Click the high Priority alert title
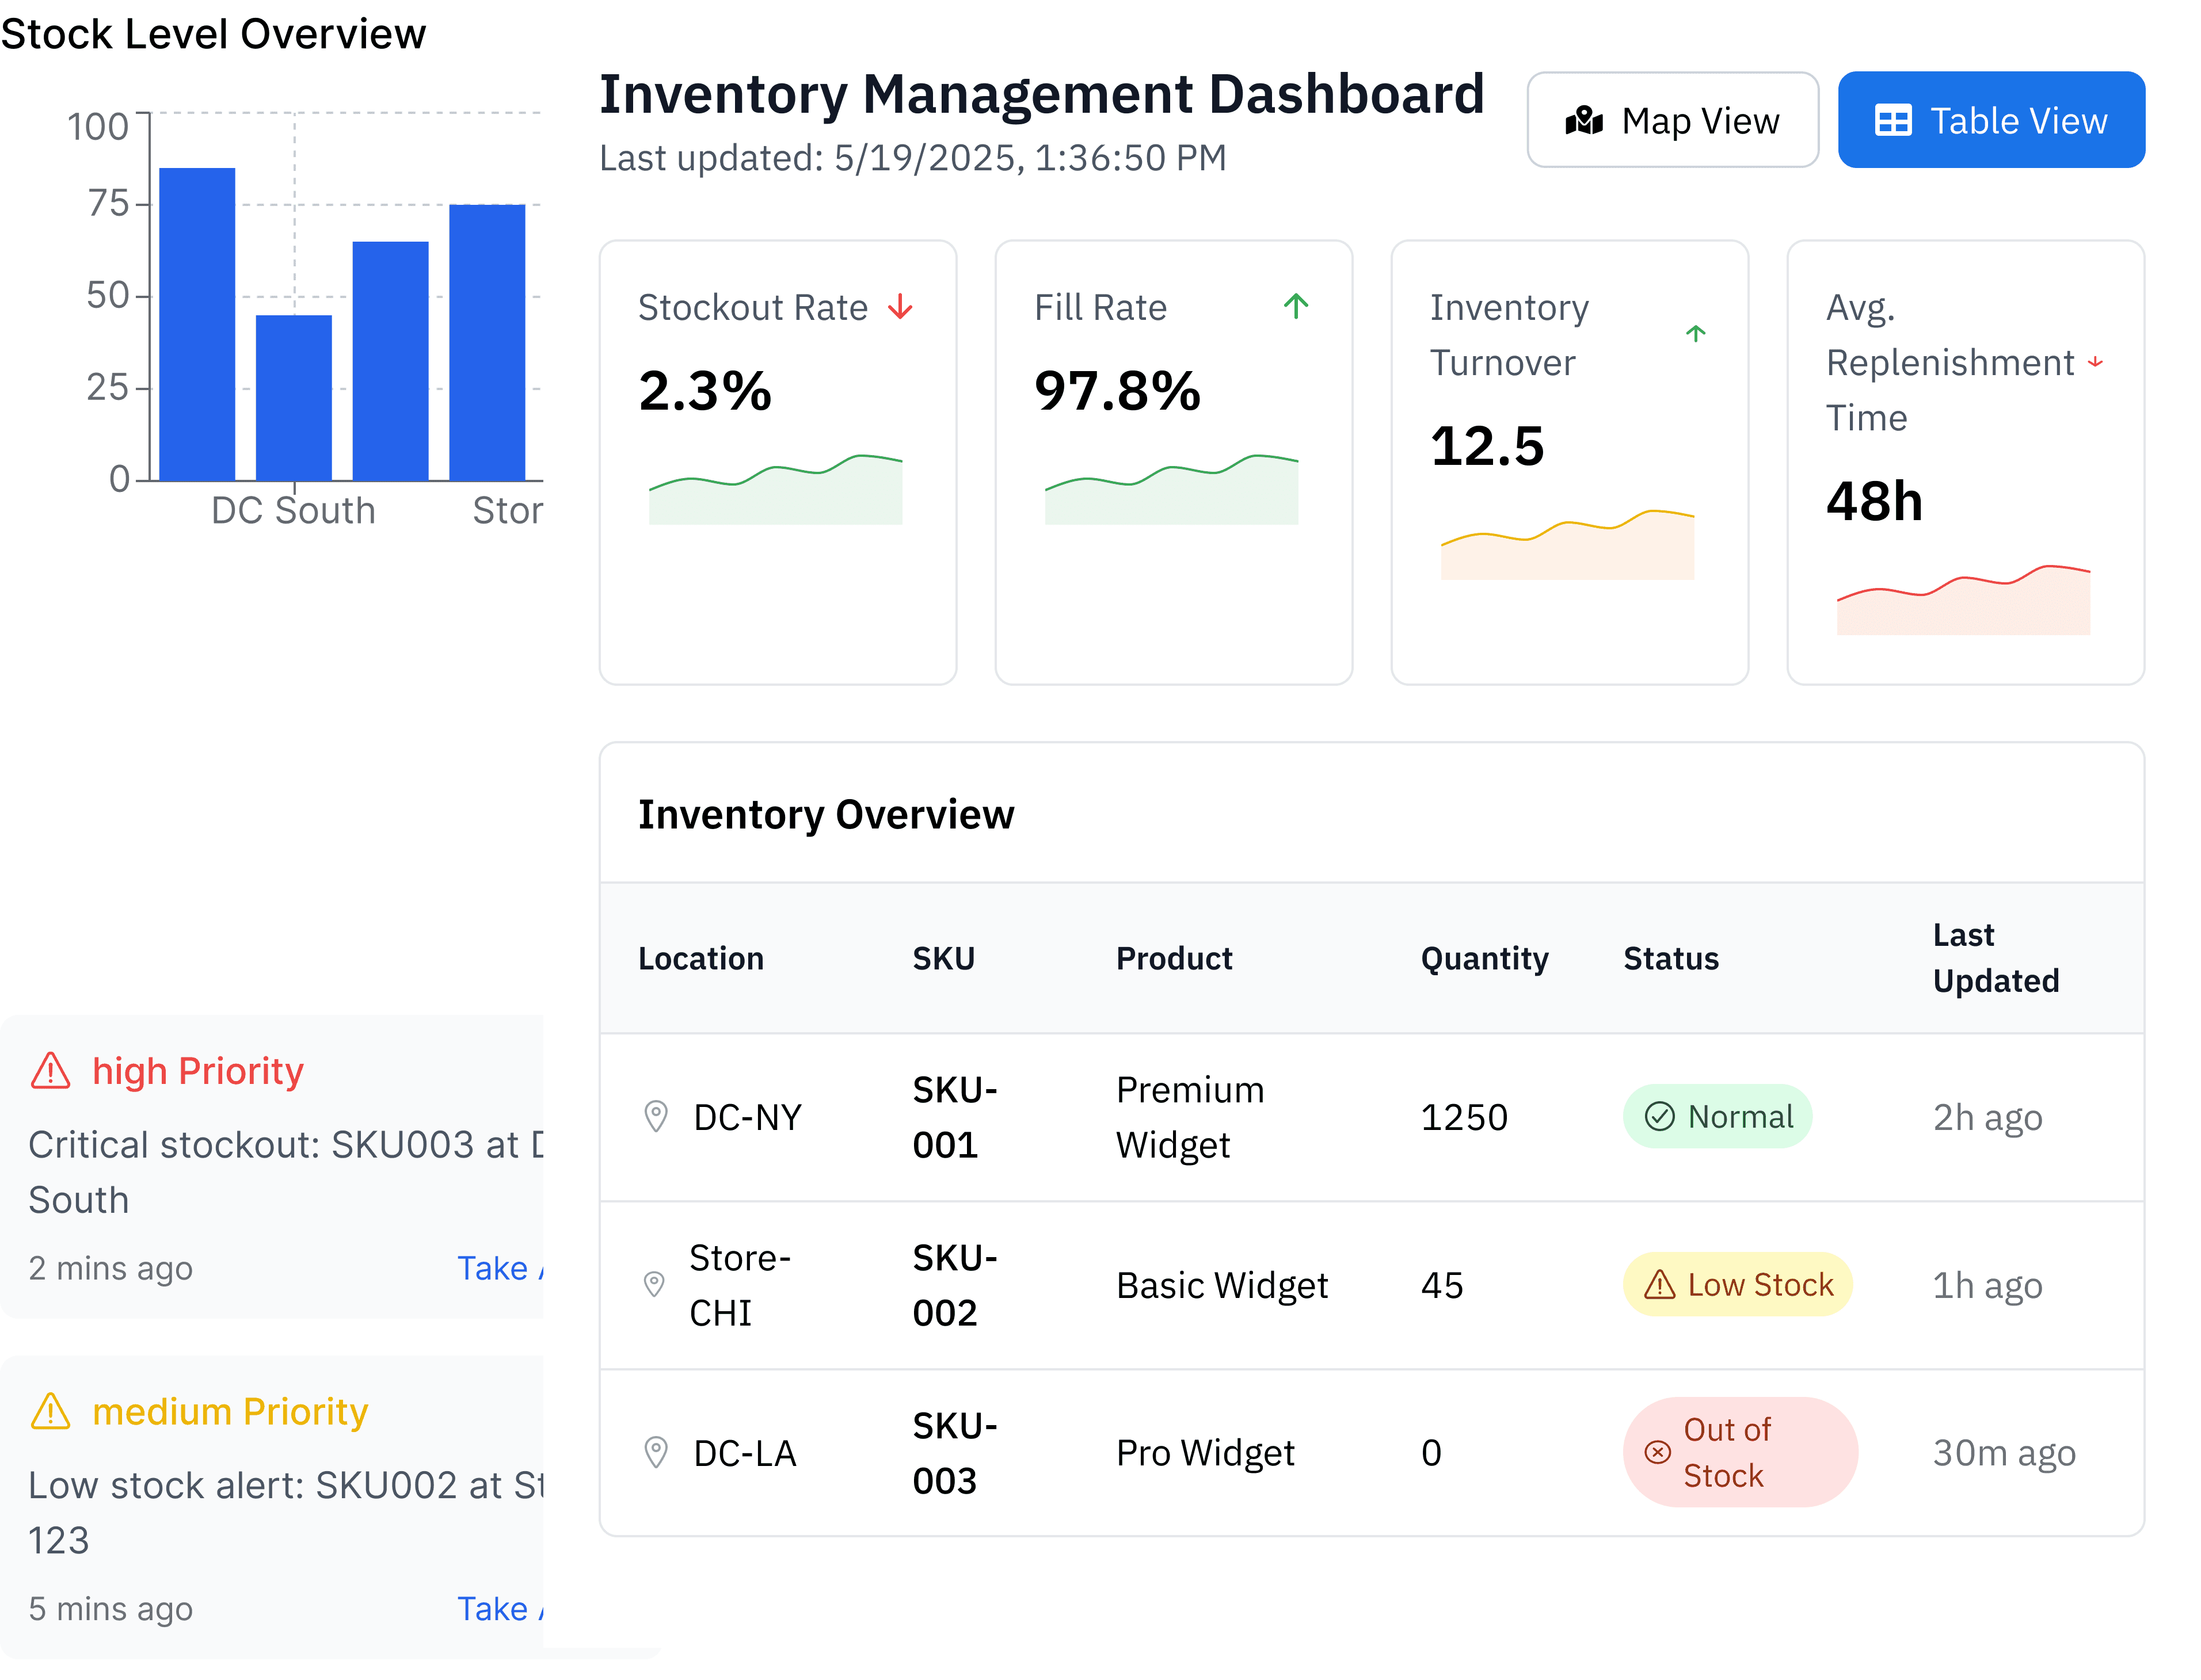The height and width of the screenshot is (1680, 2201). (x=197, y=1071)
